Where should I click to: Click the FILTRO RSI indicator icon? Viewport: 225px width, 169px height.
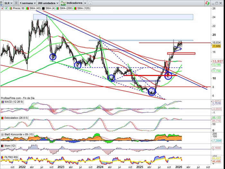click(x=2, y=157)
